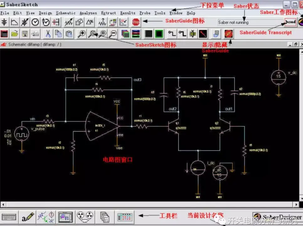Open the Analyses menu
This screenshot has height=226, width=303.
click(x=88, y=13)
